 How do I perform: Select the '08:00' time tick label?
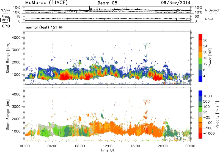tap(80, 146)
